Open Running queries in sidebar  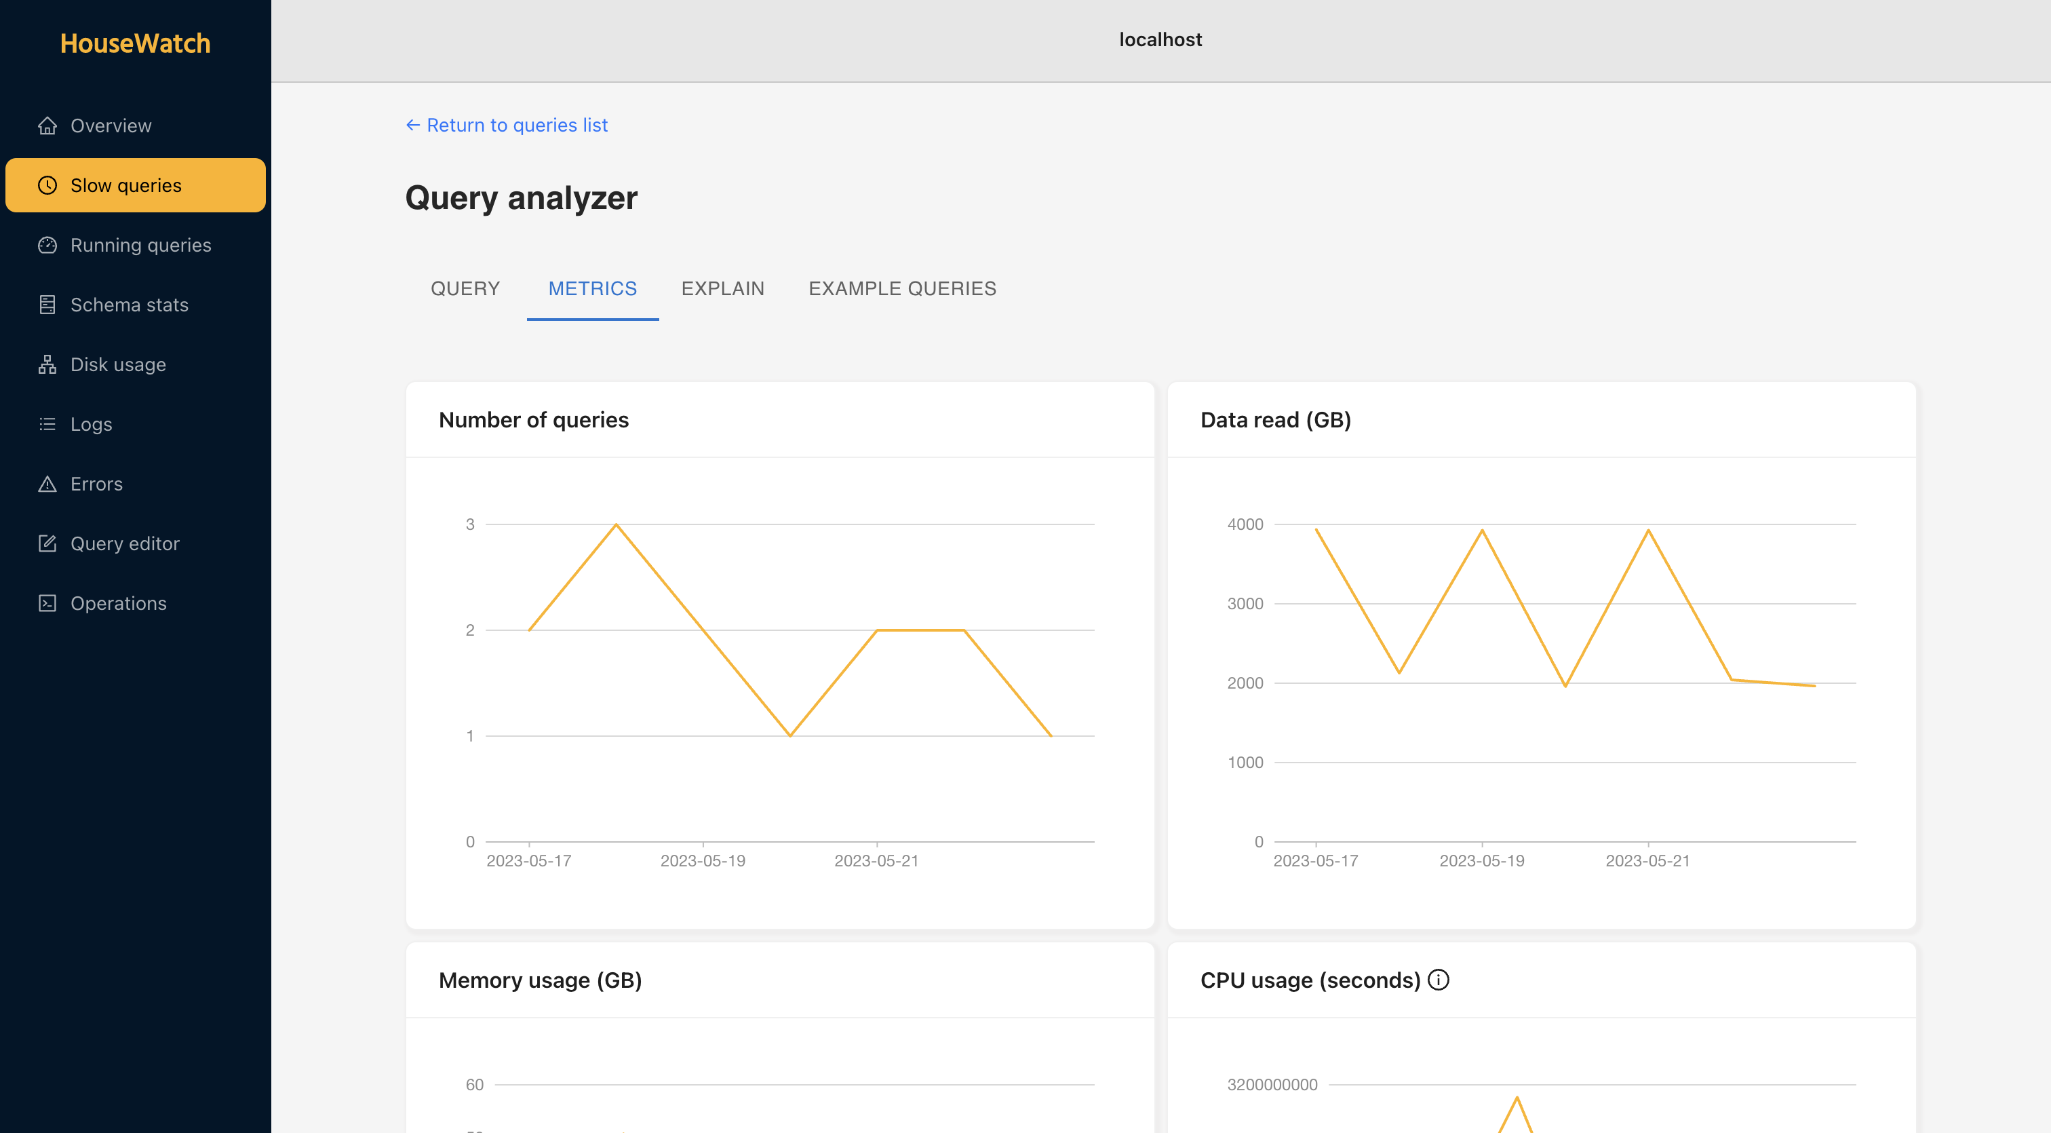pos(140,245)
